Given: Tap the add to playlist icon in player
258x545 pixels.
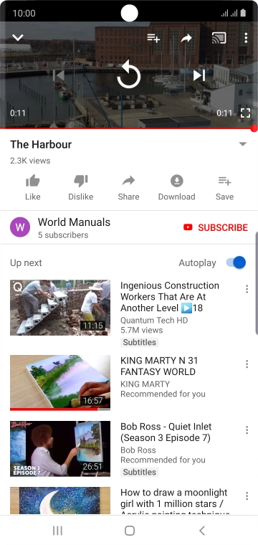Looking at the screenshot, I should point(153,37).
